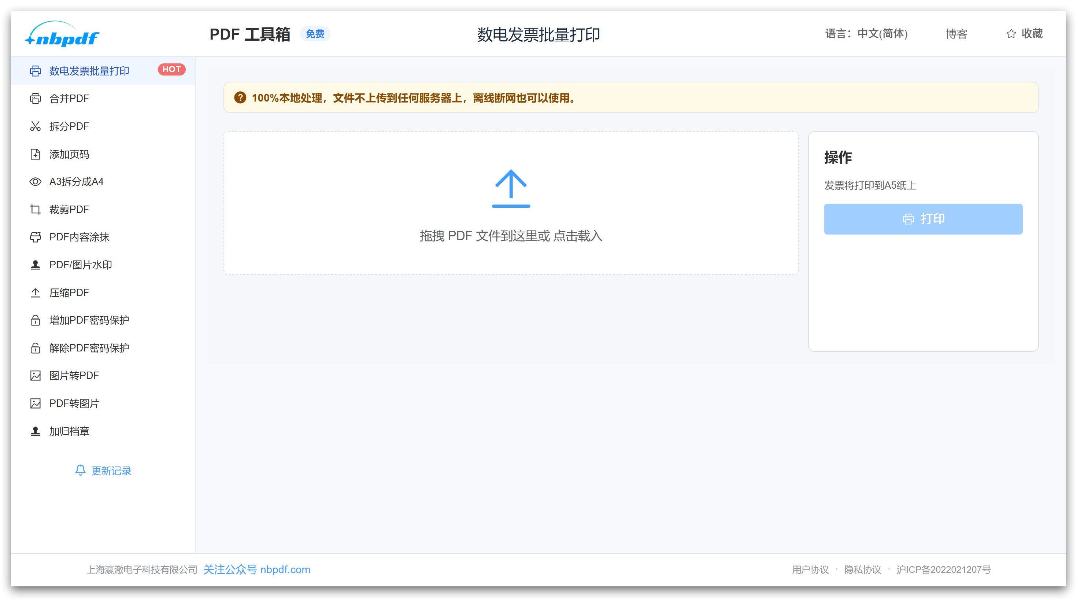Open the 合并PDF menu item
The height and width of the screenshot is (601, 1077).
pos(69,99)
